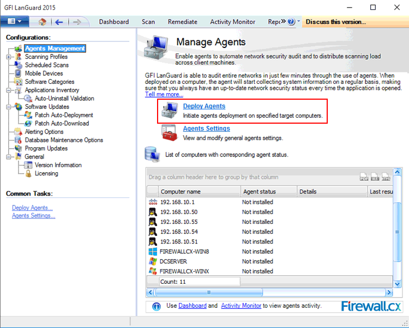The height and width of the screenshot is (328, 409).
Task: Sort by Details column header
Action: pos(332,191)
